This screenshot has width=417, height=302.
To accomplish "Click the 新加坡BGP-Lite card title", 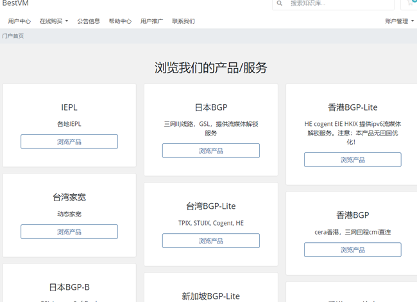I will (x=210, y=296).
